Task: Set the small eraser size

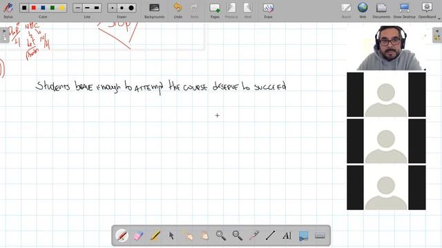Action: (x=112, y=8)
